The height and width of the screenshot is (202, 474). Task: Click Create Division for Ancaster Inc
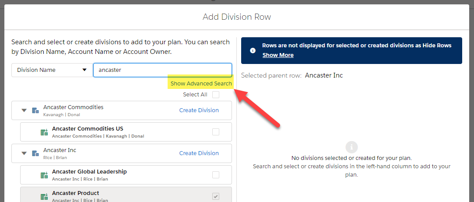click(199, 153)
